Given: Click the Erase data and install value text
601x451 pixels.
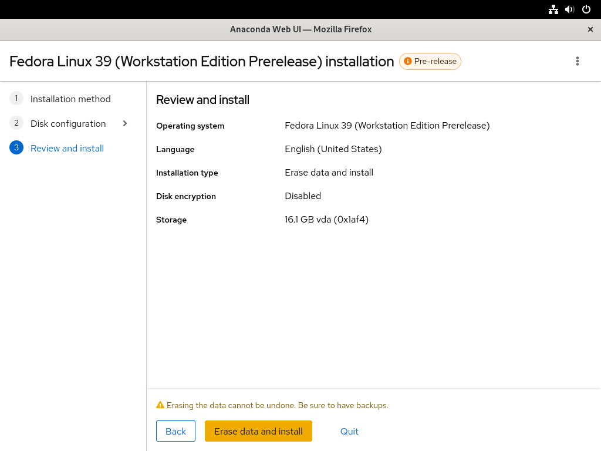Looking at the screenshot, I should [329, 173].
